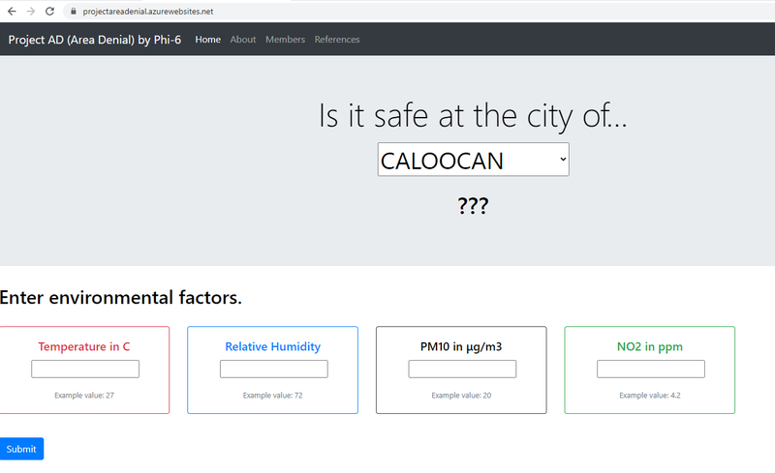Click the blue Submit button
Image resolution: width=775 pixels, height=473 pixels.
(x=21, y=449)
